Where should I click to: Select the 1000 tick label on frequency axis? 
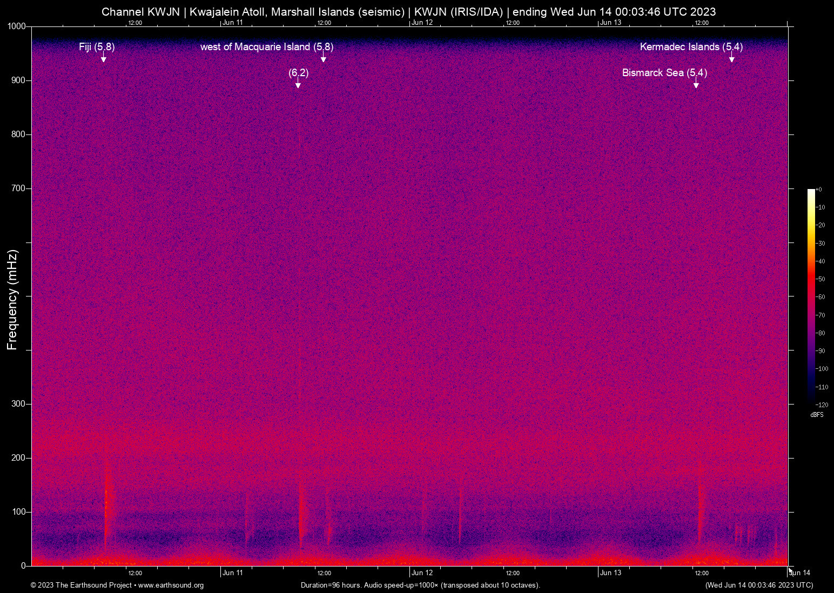[16, 26]
